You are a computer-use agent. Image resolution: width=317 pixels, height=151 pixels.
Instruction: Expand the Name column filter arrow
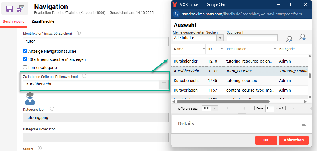point(203,49)
